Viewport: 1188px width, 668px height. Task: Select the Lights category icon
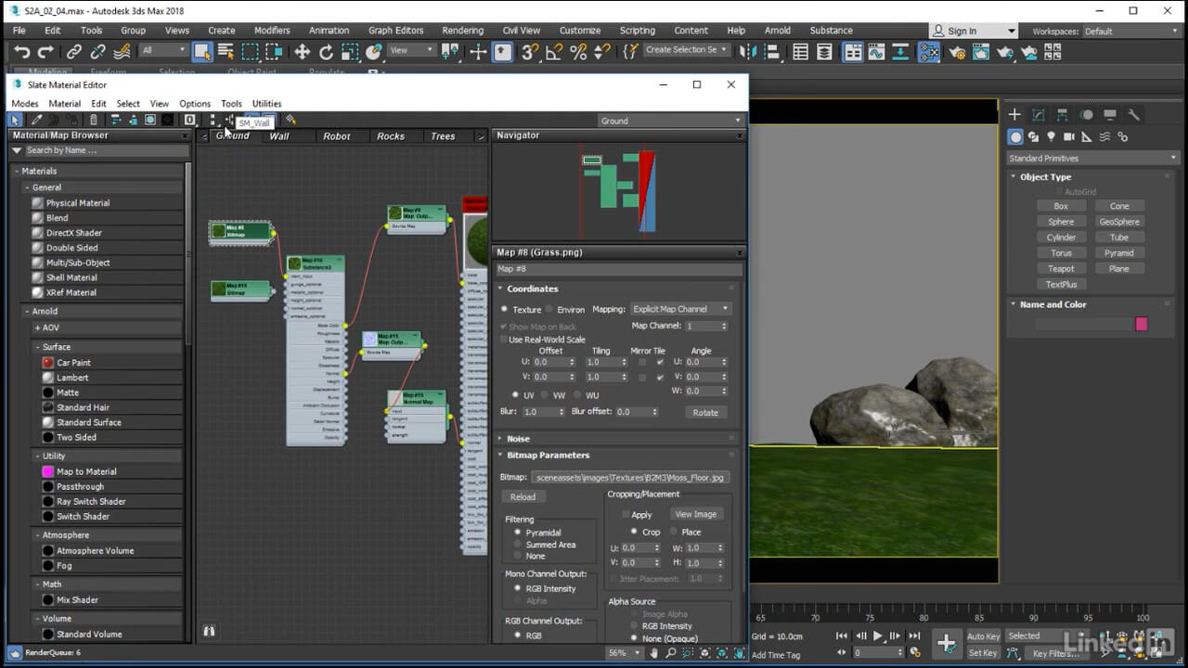click(1051, 137)
